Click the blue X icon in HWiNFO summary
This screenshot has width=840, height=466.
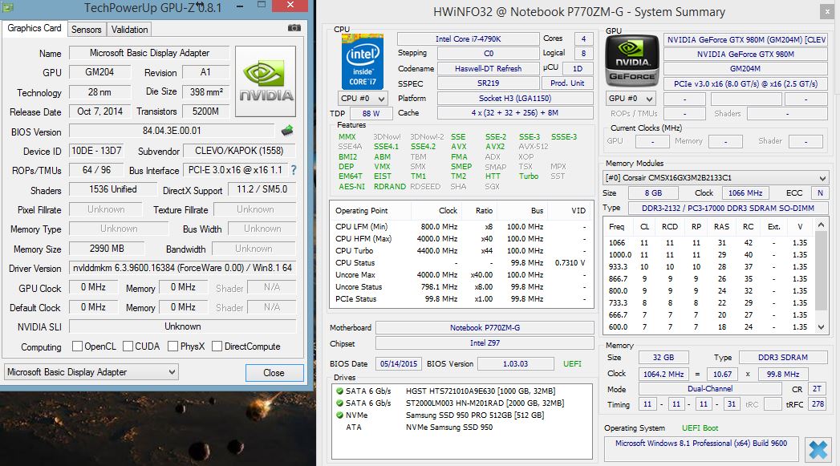818,450
